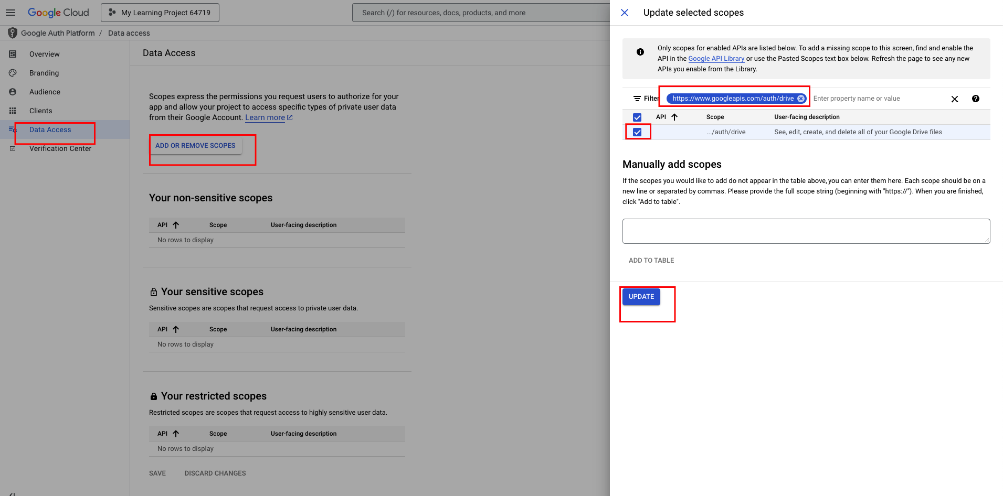Click the Filter icon

click(637, 99)
